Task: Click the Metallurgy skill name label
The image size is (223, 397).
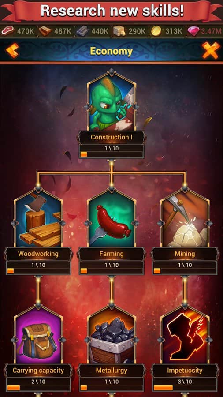Action: click(x=111, y=371)
